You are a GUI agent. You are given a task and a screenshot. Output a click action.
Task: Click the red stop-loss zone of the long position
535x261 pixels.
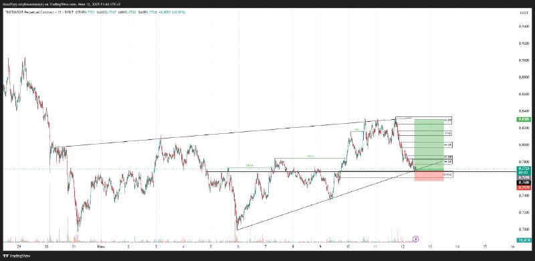pos(429,176)
